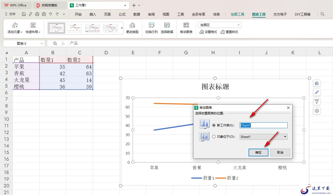The width and height of the screenshot is (333, 195).
Task: Click new tab plus icon
Action: pyautogui.click(x=134, y=5)
